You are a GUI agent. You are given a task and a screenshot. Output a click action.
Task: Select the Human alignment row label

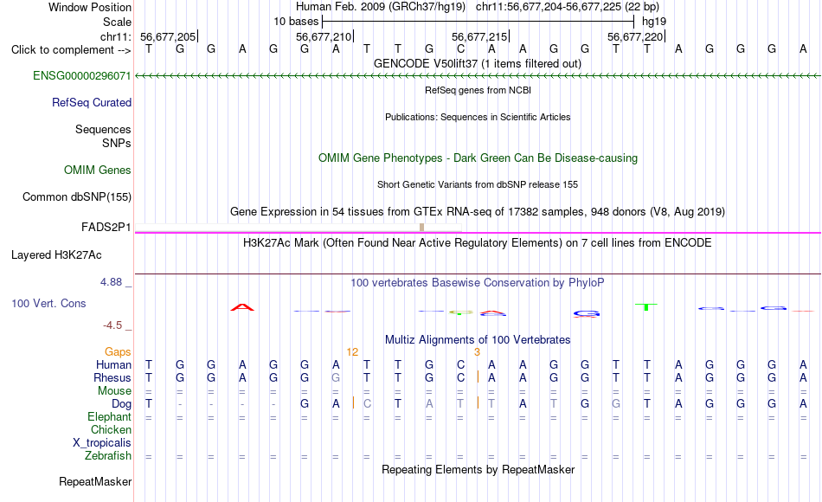tap(113, 364)
